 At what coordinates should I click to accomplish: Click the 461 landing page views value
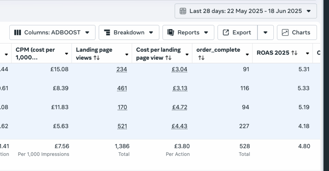(122, 88)
